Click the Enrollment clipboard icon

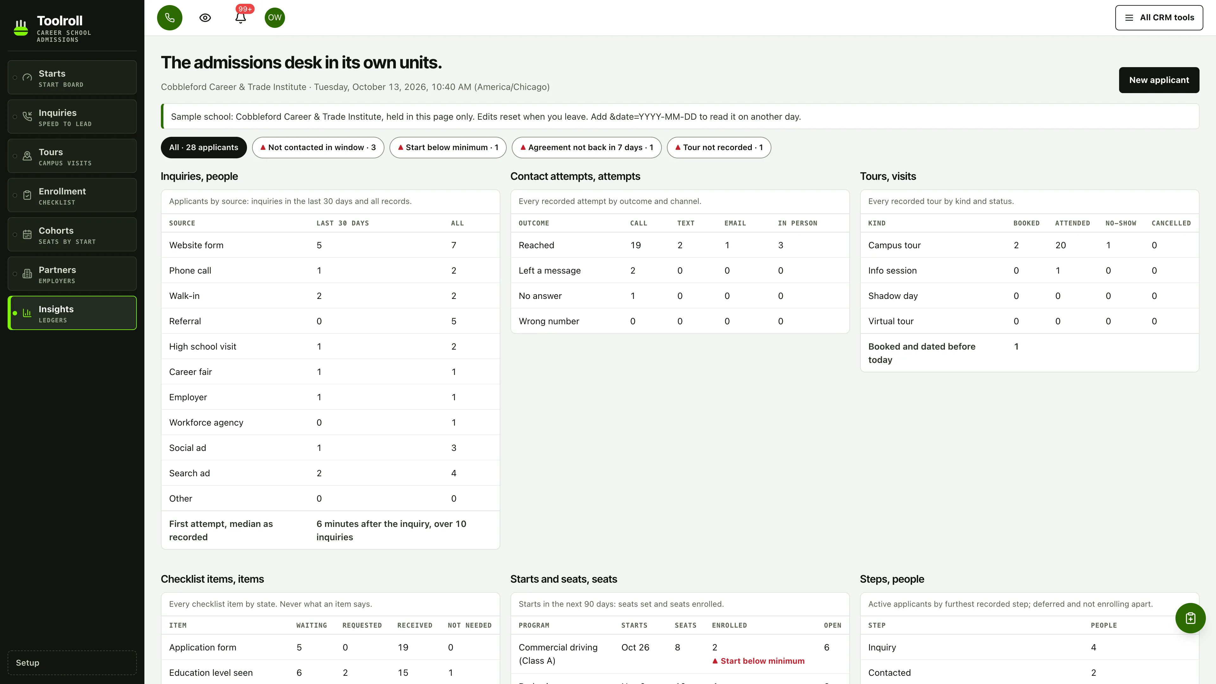pos(27,195)
